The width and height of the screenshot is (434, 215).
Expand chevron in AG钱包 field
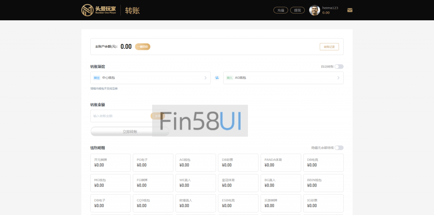(338, 78)
